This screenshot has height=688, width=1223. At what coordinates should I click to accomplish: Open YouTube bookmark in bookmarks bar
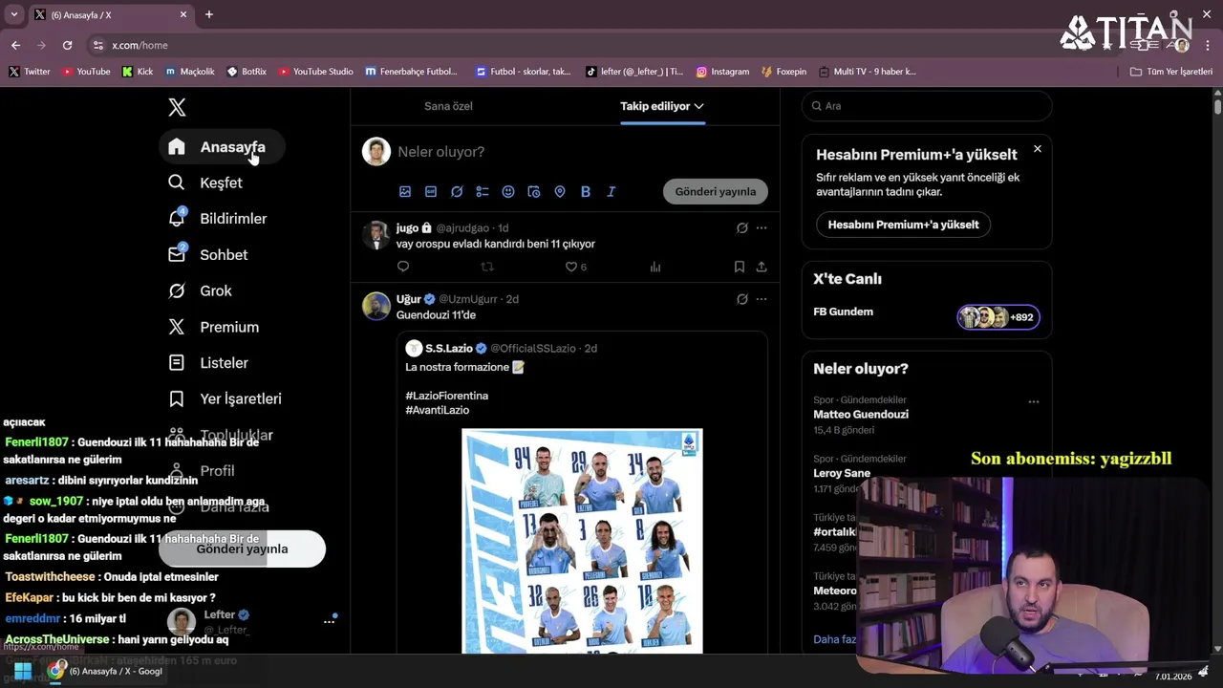click(86, 71)
